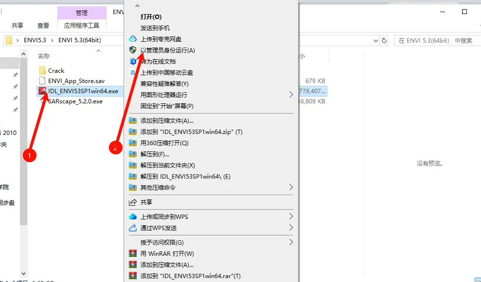
Task: Click the up arrow atop context menu
Action: click(x=138, y=5)
